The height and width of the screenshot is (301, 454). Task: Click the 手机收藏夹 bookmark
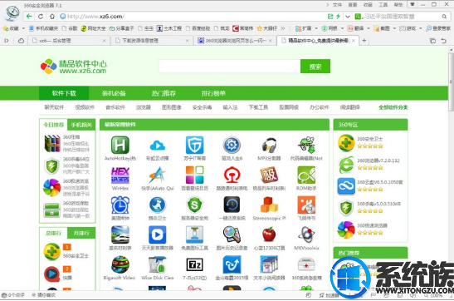[44, 28]
